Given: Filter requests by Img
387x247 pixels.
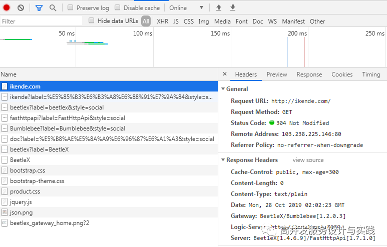Looking at the screenshot, I should [204, 21].
